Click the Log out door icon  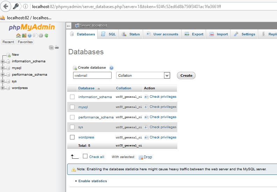tap(24, 36)
